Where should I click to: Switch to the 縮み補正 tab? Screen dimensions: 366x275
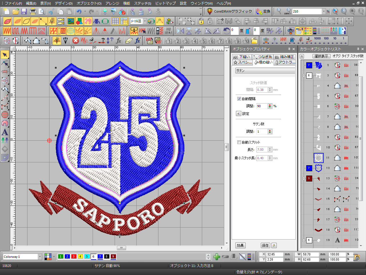[x=285, y=57]
